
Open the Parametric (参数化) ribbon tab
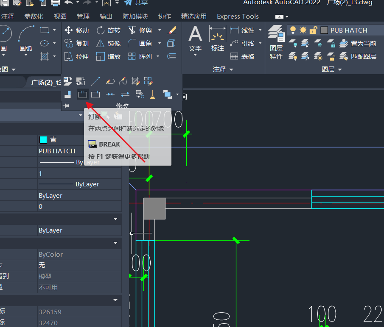point(34,17)
